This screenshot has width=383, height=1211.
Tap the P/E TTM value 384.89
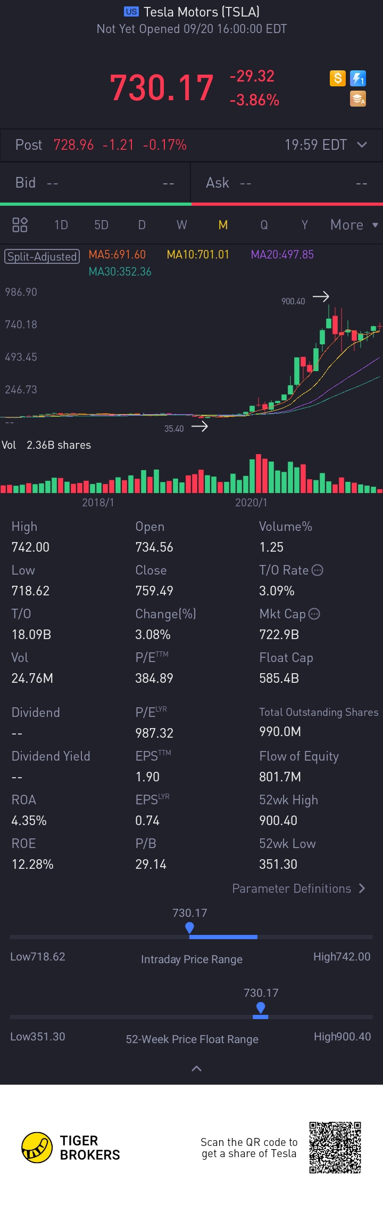pyautogui.click(x=154, y=678)
